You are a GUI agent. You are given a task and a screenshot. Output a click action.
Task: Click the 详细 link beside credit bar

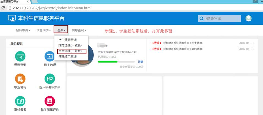click(x=140, y=62)
